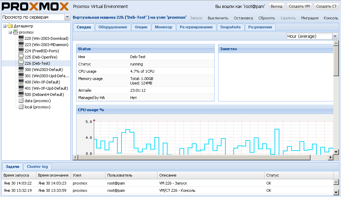Open the Snapshots tab
Screen dimensions: 341x197
click(x=230, y=27)
